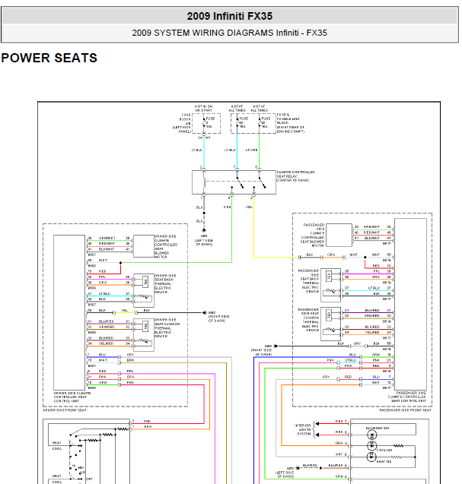This screenshot has width=462, height=484.
Task: Click the 'CLIMATE CONTROLLED SEAT RELAY' label
Action: coord(295,176)
